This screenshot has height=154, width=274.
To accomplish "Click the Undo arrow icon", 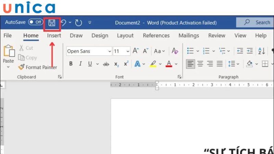I will pyautogui.click(x=63, y=23).
